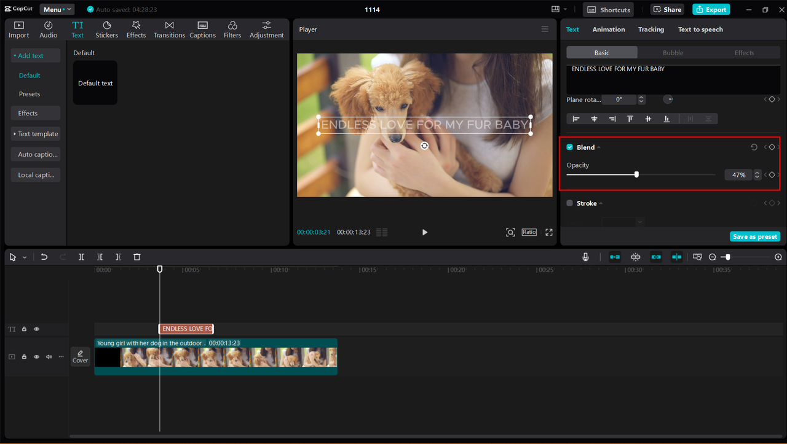Delete clip portion right of playhead
This screenshot has height=444, width=787.
click(x=118, y=257)
